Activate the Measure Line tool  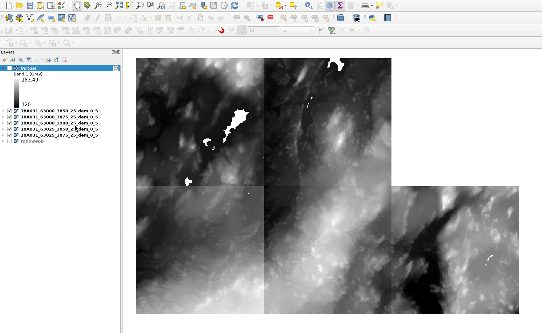tap(365, 5)
